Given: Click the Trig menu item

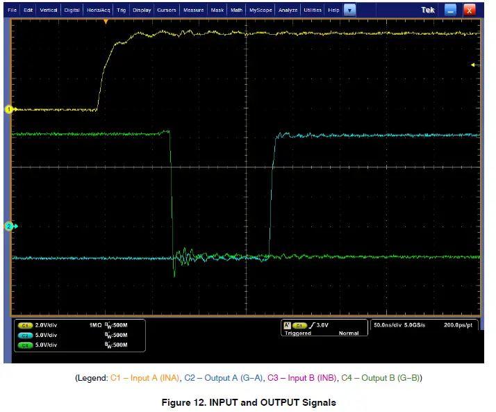Looking at the screenshot, I should coord(121,10).
